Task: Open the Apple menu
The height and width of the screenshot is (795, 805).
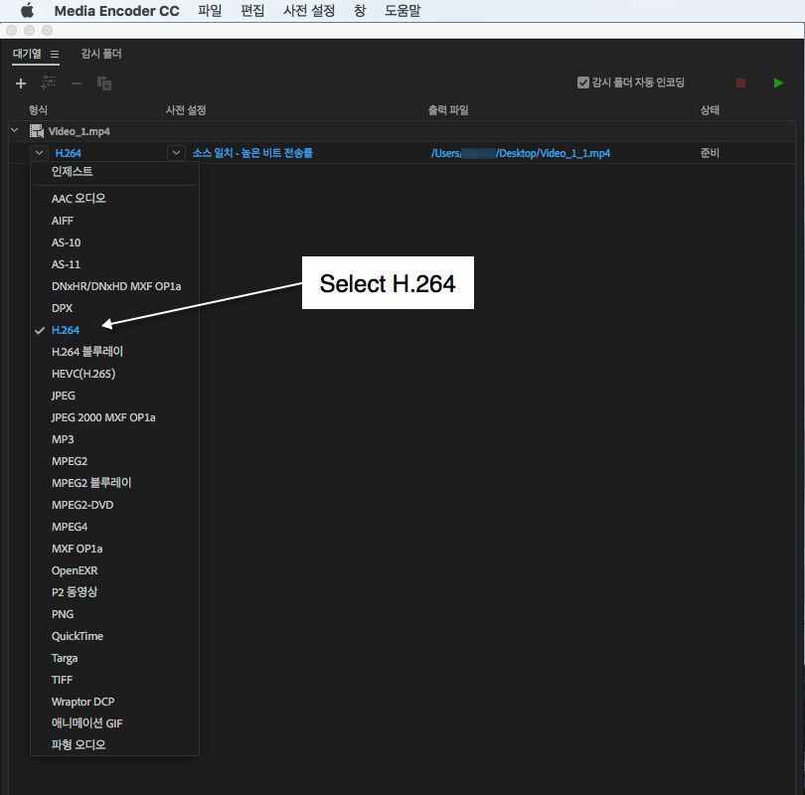Action: (27, 10)
